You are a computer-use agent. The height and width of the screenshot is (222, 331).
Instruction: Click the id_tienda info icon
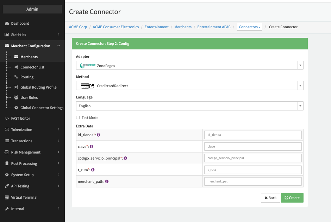point(99,135)
